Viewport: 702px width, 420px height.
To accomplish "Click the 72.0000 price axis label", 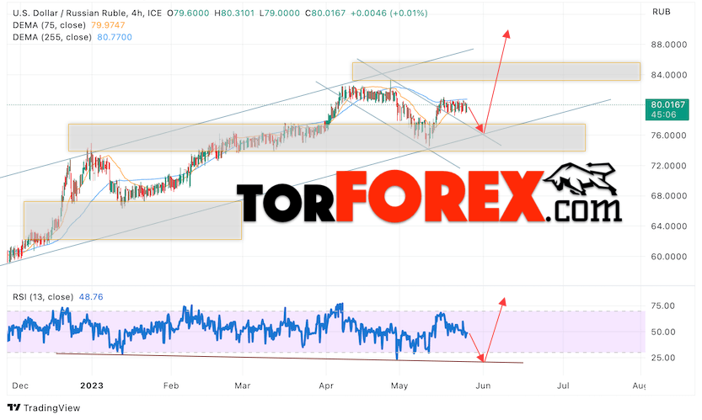I will pyautogui.click(x=668, y=166).
